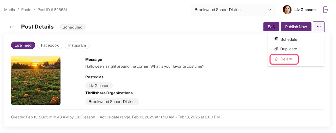Switch to the Facebook tab

coord(50,45)
